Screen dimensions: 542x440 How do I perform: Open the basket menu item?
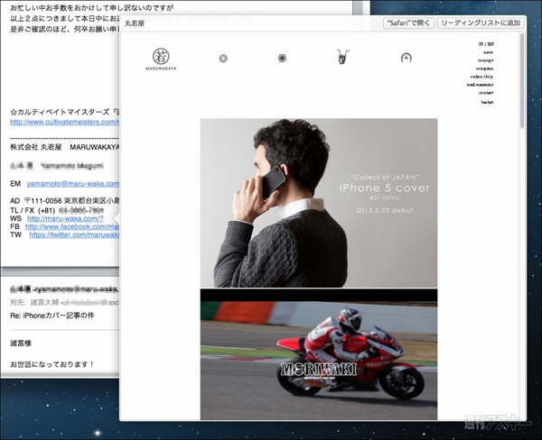pos(487,102)
